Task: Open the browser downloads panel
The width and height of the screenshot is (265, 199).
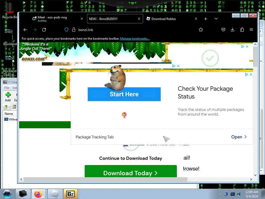Action: point(233,30)
